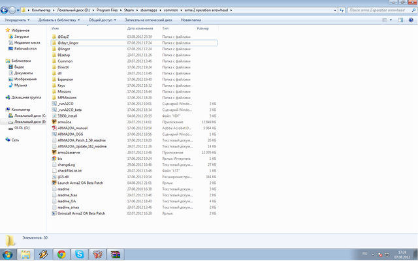Open Google Chrome from taskbar

point(61,254)
